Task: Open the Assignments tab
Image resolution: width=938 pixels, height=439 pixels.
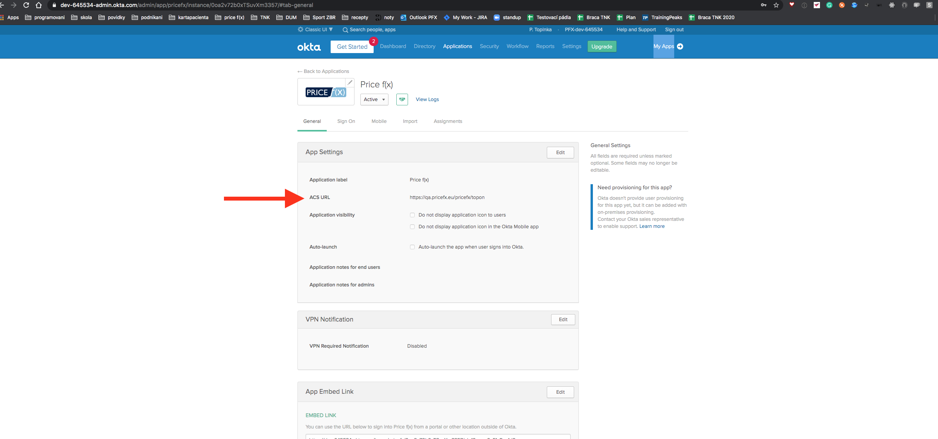Action: tap(448, 121)
